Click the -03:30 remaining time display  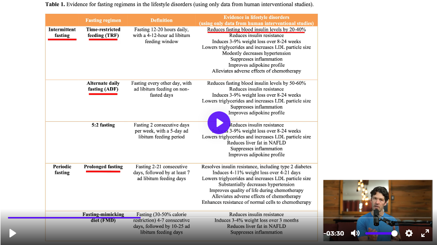(x=333, y=233)
